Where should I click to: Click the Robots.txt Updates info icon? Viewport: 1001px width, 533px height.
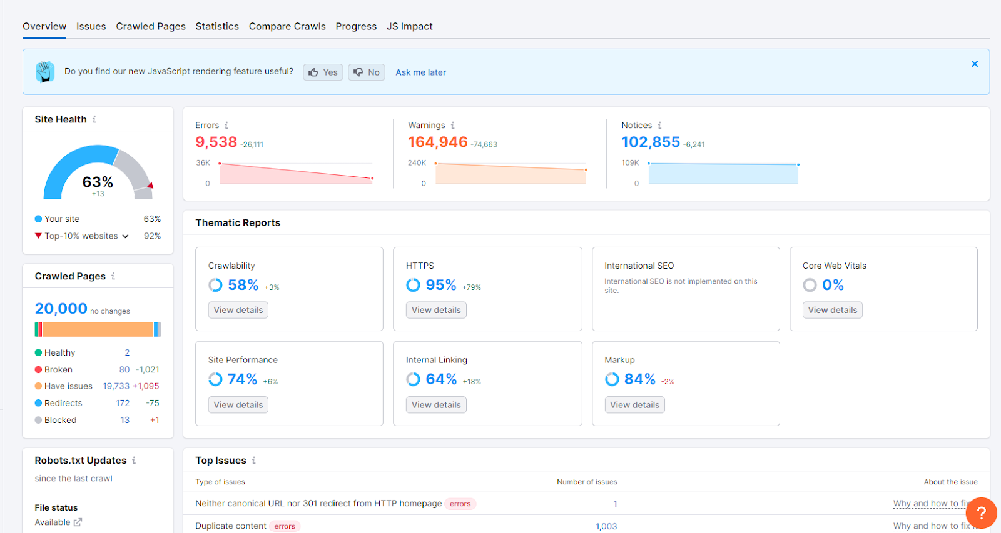tap(134, 461)
